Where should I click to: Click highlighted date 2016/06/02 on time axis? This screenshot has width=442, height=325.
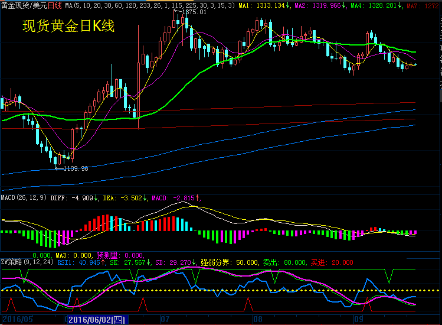pos(99,320)
